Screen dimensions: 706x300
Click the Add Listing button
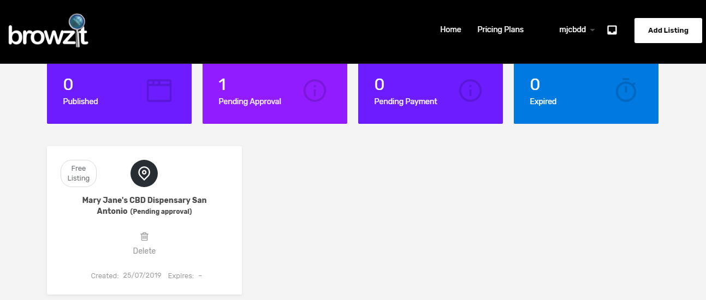click(668, 31)
